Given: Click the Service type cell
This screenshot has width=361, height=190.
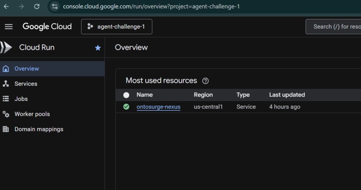Looking at the screenshot, I should [x=246, y=107].
